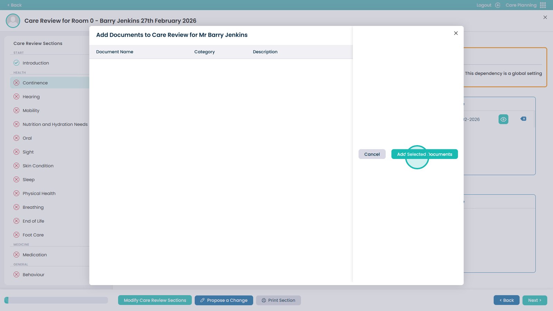Select the Oral section
Screen dimensions: 553x311
(27, 138)
